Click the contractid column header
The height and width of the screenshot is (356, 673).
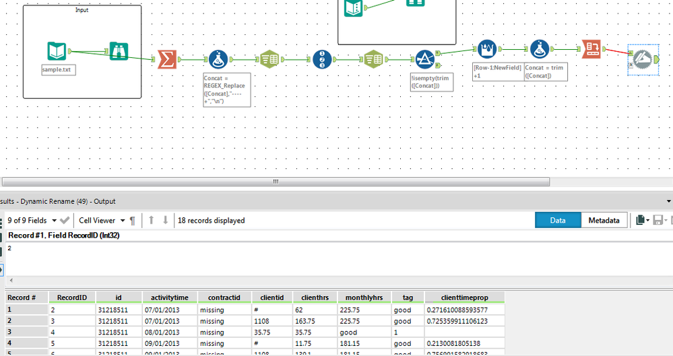[224, 297]
